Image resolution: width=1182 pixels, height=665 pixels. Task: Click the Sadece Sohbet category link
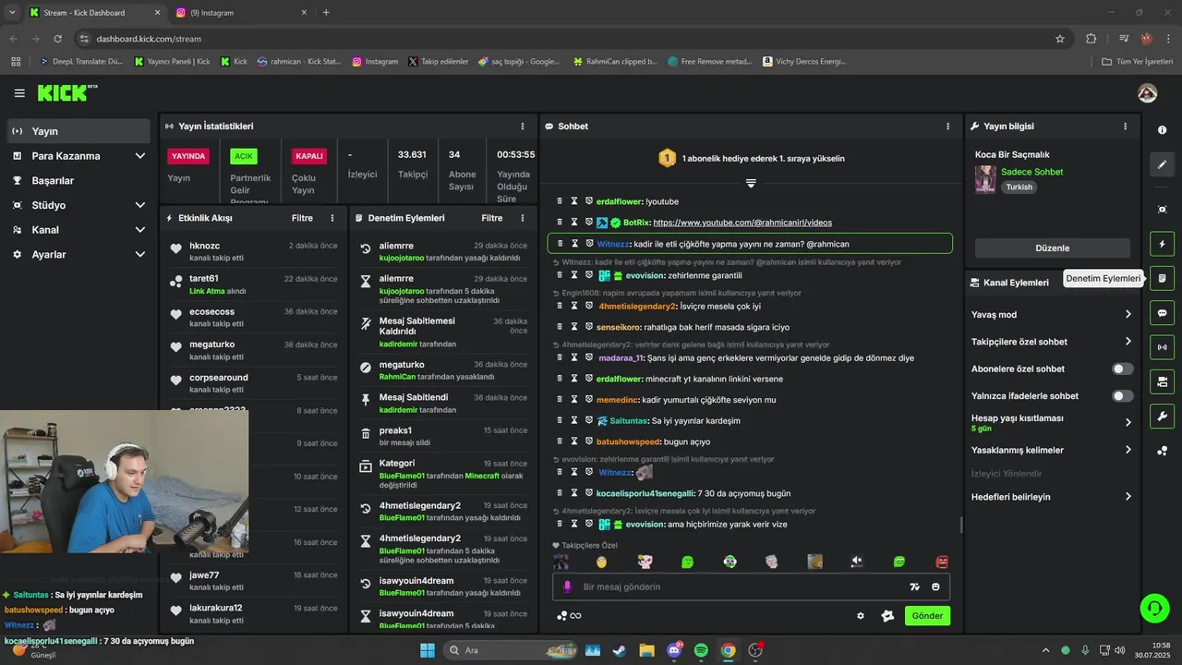[1031, 172]
